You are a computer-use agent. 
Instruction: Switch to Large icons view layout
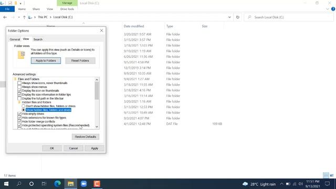(x=332, y=175)
